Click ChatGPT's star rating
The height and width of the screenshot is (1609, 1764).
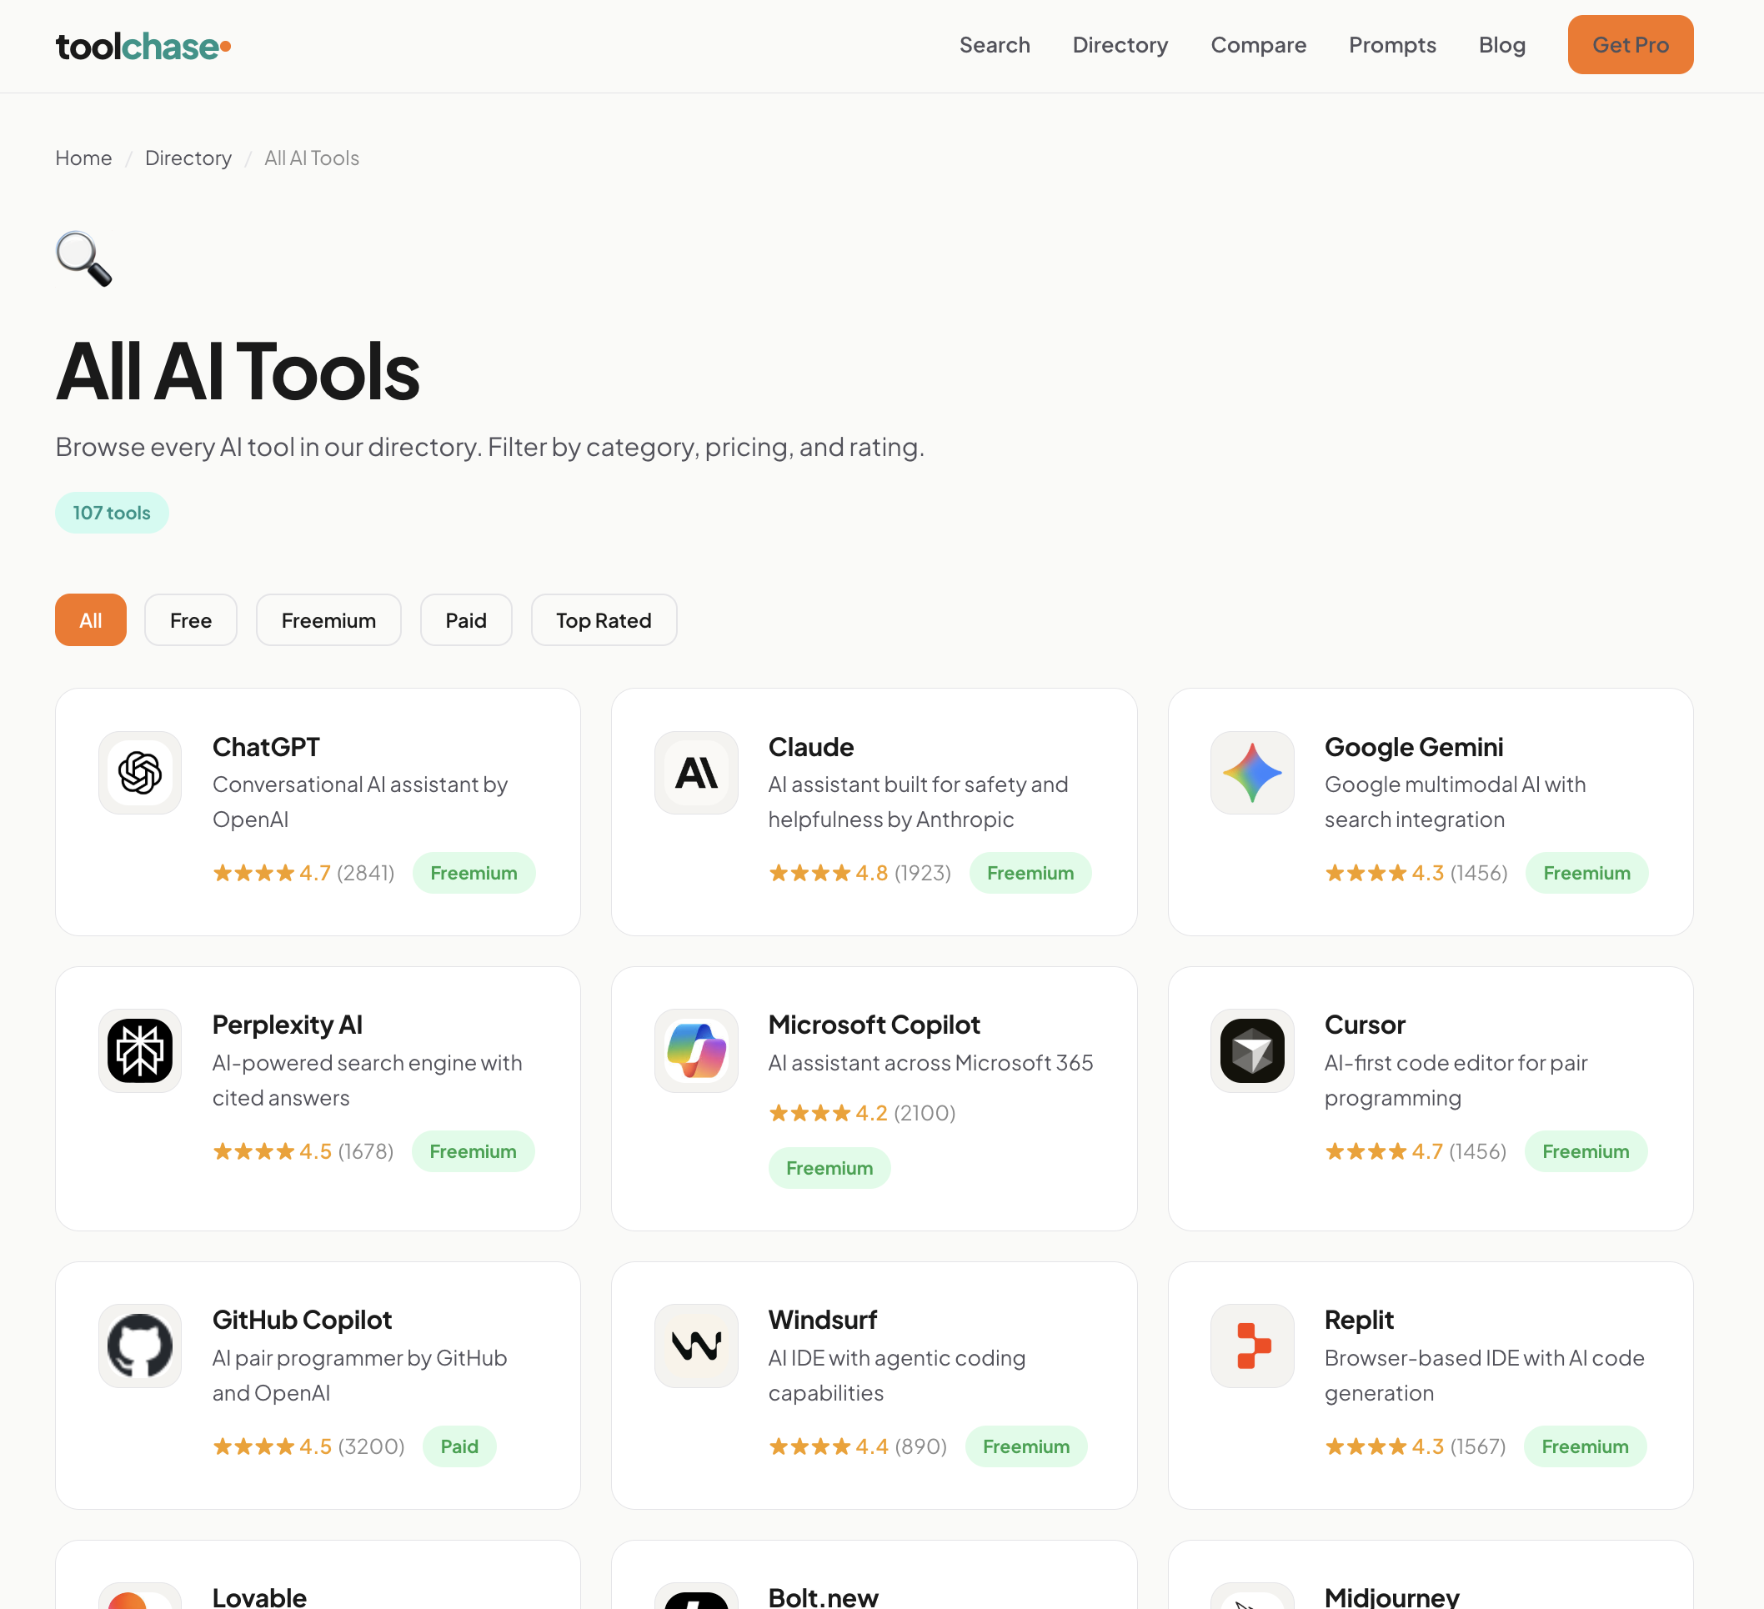[x=253, y=872]
